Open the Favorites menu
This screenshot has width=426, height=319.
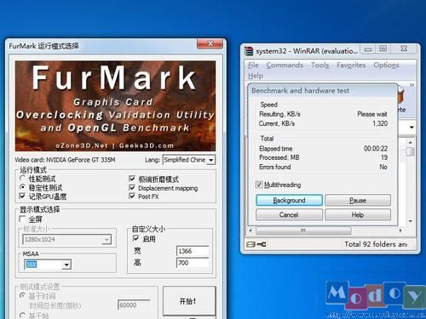click(351, 66)
